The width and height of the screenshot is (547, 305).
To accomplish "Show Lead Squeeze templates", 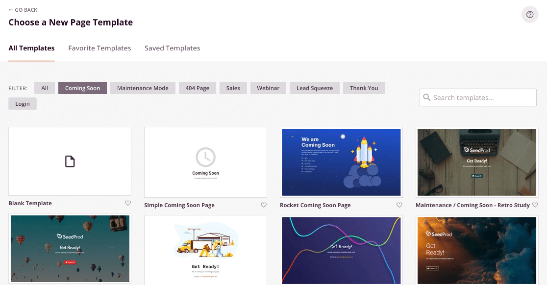I will click(x=314, y=88).
